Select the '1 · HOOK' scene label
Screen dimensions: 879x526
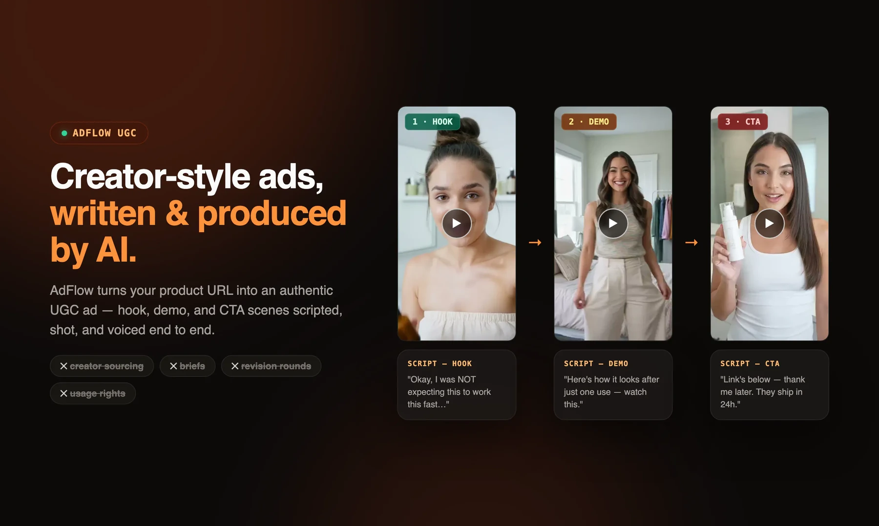point(432,122)
